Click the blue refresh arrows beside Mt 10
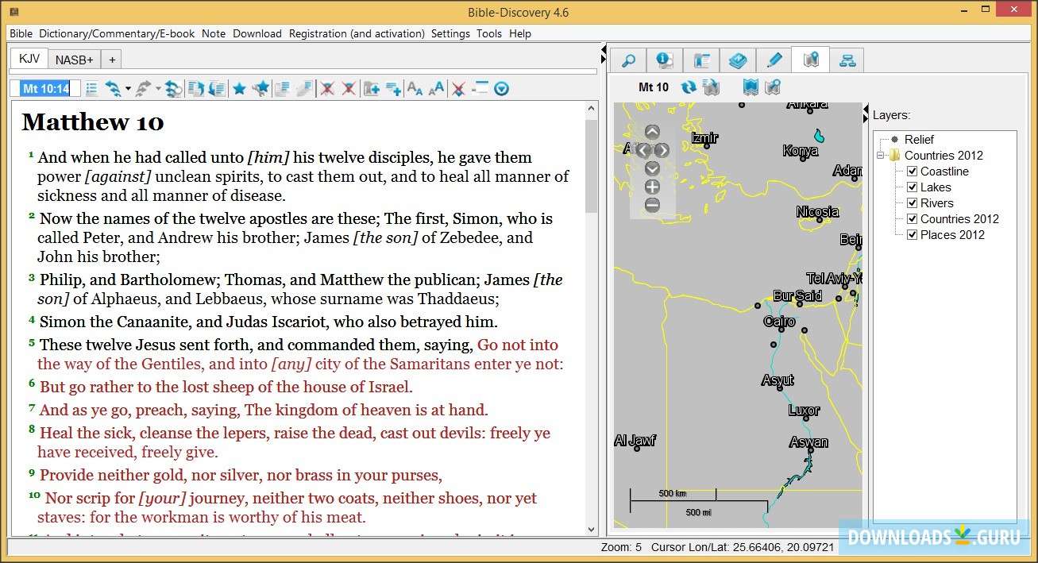 coord(688,87)
